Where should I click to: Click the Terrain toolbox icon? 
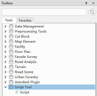coord(11,67)
